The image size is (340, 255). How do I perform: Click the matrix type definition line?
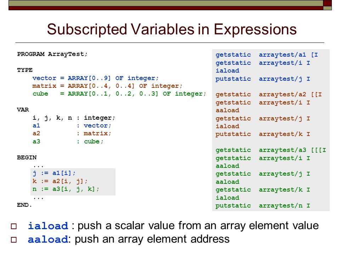pyautogui.click(x=107, y=86)
